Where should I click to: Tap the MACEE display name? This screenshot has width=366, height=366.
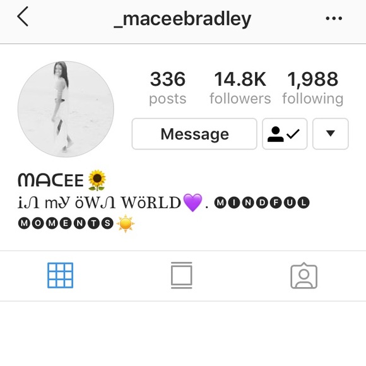pyautogui.click(x=50, y=180)
